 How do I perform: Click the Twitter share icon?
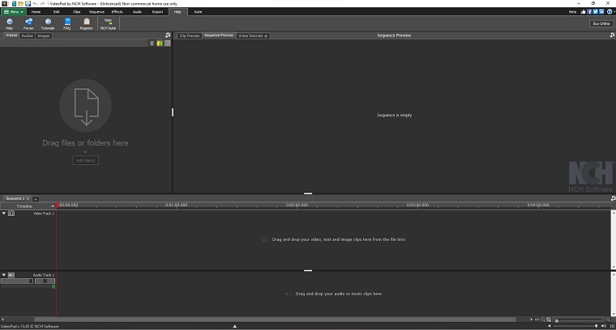click(x=595, y=12)
